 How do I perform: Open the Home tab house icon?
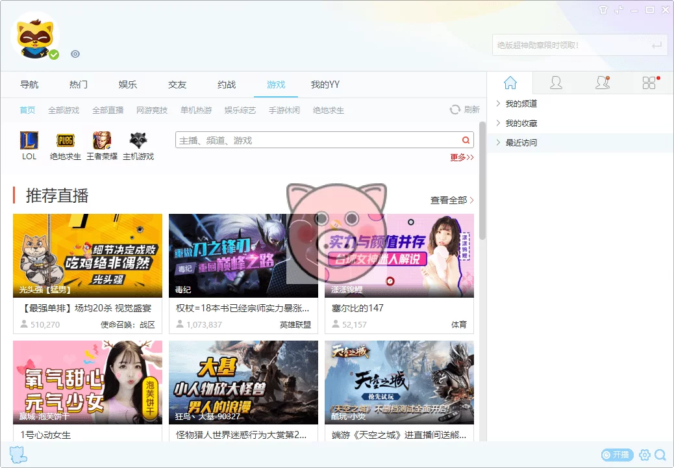click(510, 83)
